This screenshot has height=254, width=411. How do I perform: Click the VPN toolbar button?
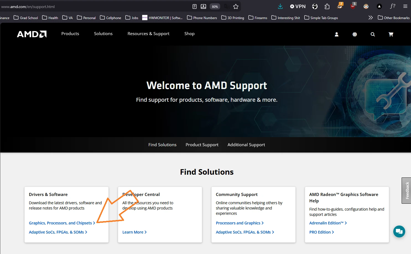pyautogui.click(x=298, y=6)
